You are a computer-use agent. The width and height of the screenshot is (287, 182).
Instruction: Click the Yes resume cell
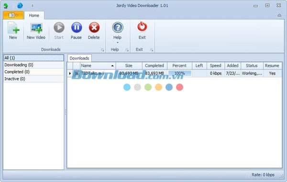[x=272, y=73]
